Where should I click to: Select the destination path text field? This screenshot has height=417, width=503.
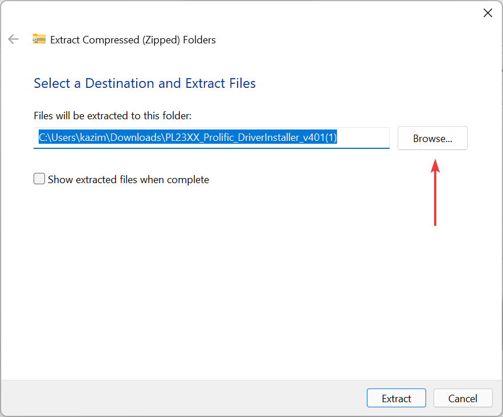coord(212,137)
